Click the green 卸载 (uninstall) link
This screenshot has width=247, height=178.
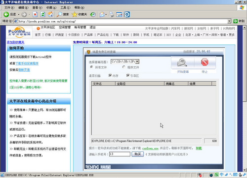tap(199, 148)
